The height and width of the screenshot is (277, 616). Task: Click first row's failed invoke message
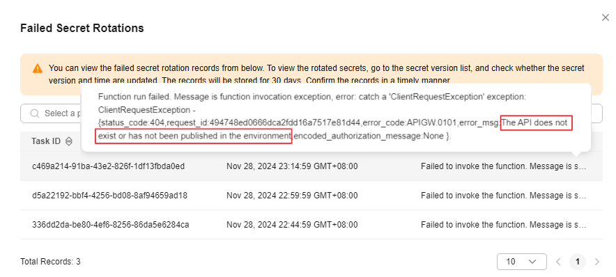point(504,166)
